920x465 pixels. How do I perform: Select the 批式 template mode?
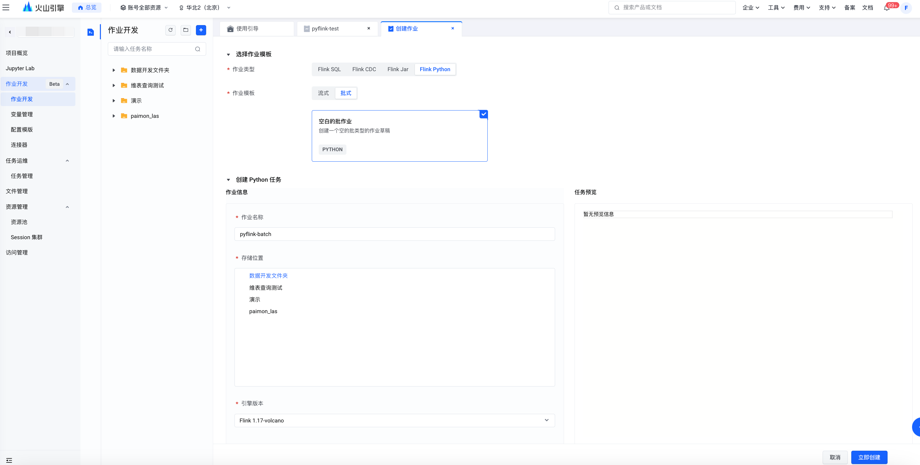click(x=346, y=93)
